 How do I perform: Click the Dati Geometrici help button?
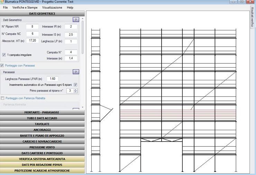(76, 20)
